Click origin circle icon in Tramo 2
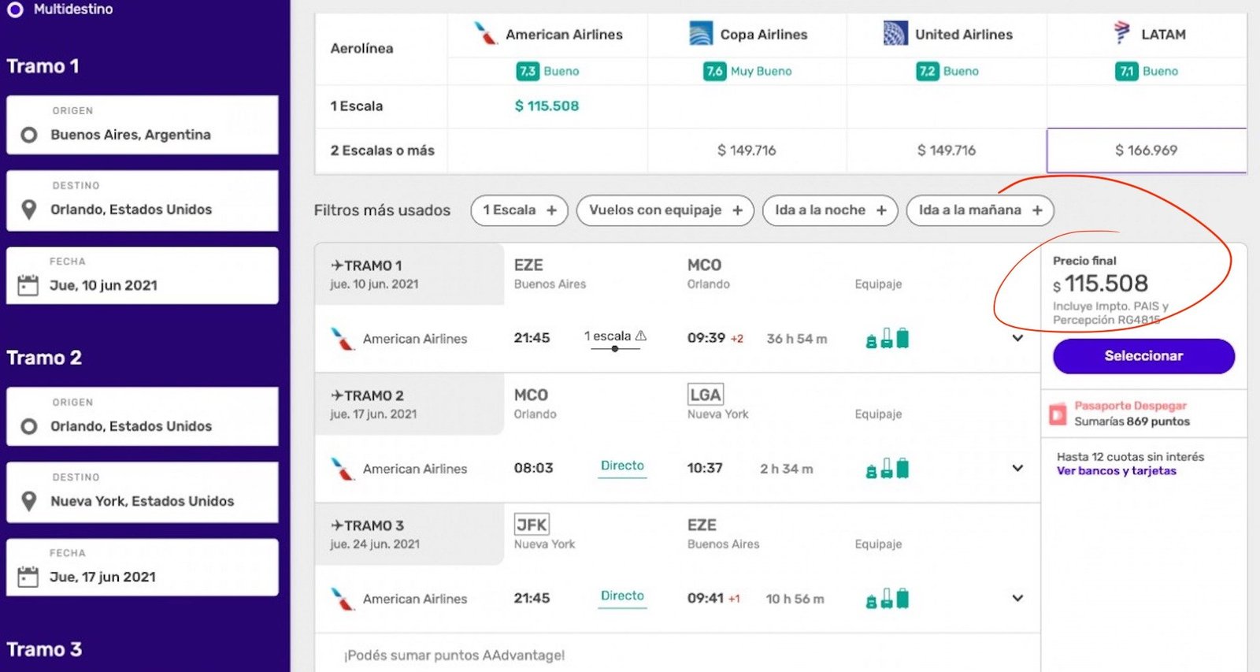The height and width of the screenshot is (672, 1260). (29, 426)
